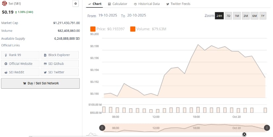The height and width of the screenshot is (137, 273).
Task: Click the Rank 99 badge
Action: (x=20, y=55)
